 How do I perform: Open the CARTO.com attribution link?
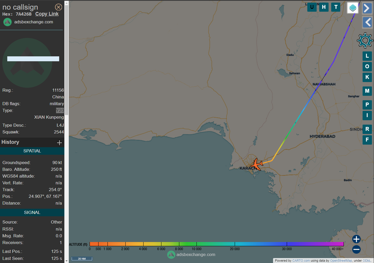301,261
